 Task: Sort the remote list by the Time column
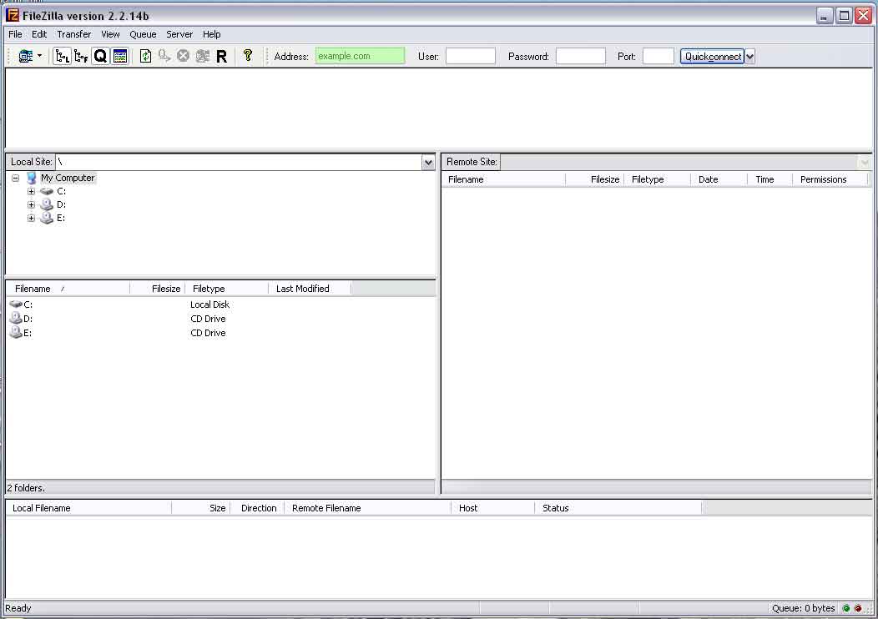[770, 179]
